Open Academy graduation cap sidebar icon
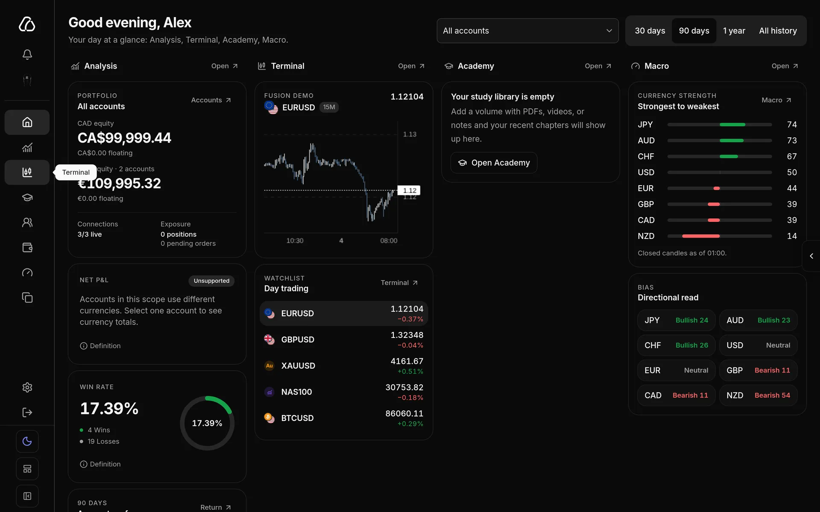The height and width of the screenshot is (512, 820). 27,198
